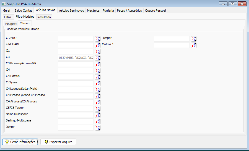
Task: Click the C-ZERO input field
Action: [76, 39]
